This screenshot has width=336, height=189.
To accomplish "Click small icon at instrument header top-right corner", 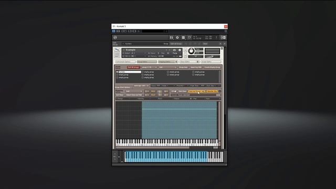I will tap(222, 48).
